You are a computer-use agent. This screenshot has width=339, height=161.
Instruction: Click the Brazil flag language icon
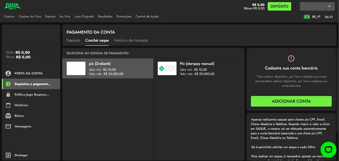pyautogui.click(x=307, y=17)
